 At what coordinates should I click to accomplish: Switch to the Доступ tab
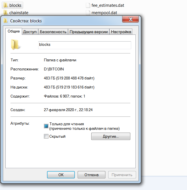[x=30, y=32]
